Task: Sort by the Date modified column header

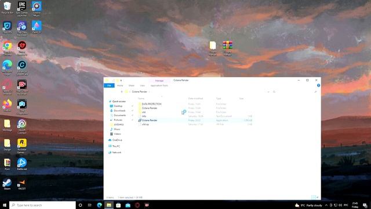Action: [195, 98]
